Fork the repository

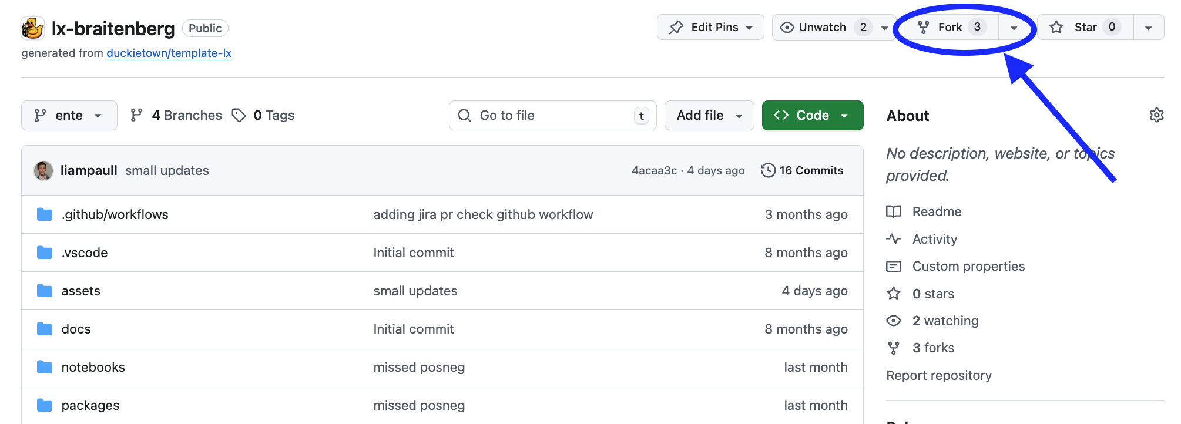pyautogui.click(x=950, y=28)
